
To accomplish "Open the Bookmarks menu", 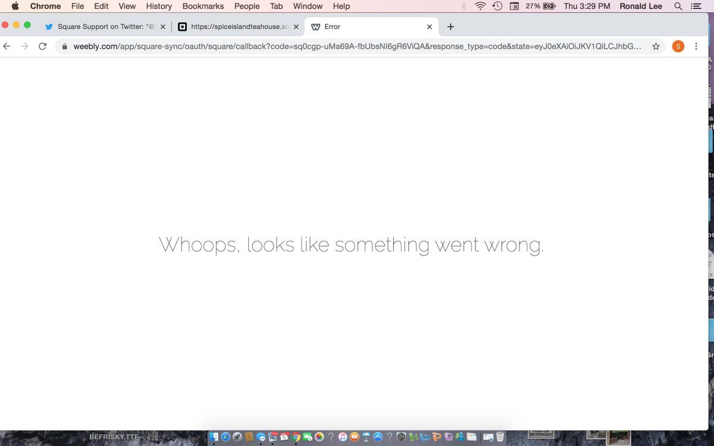I will (203, 6).
